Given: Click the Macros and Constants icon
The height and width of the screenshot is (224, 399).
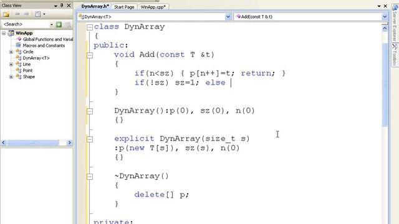Looking at the screenshot, I should [x=18, y=45].
